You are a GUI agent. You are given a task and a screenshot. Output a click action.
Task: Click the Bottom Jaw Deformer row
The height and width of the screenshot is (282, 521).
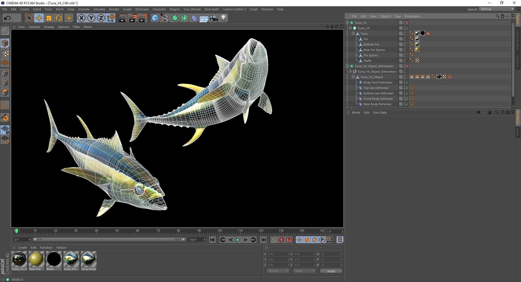tap(378, 93)
